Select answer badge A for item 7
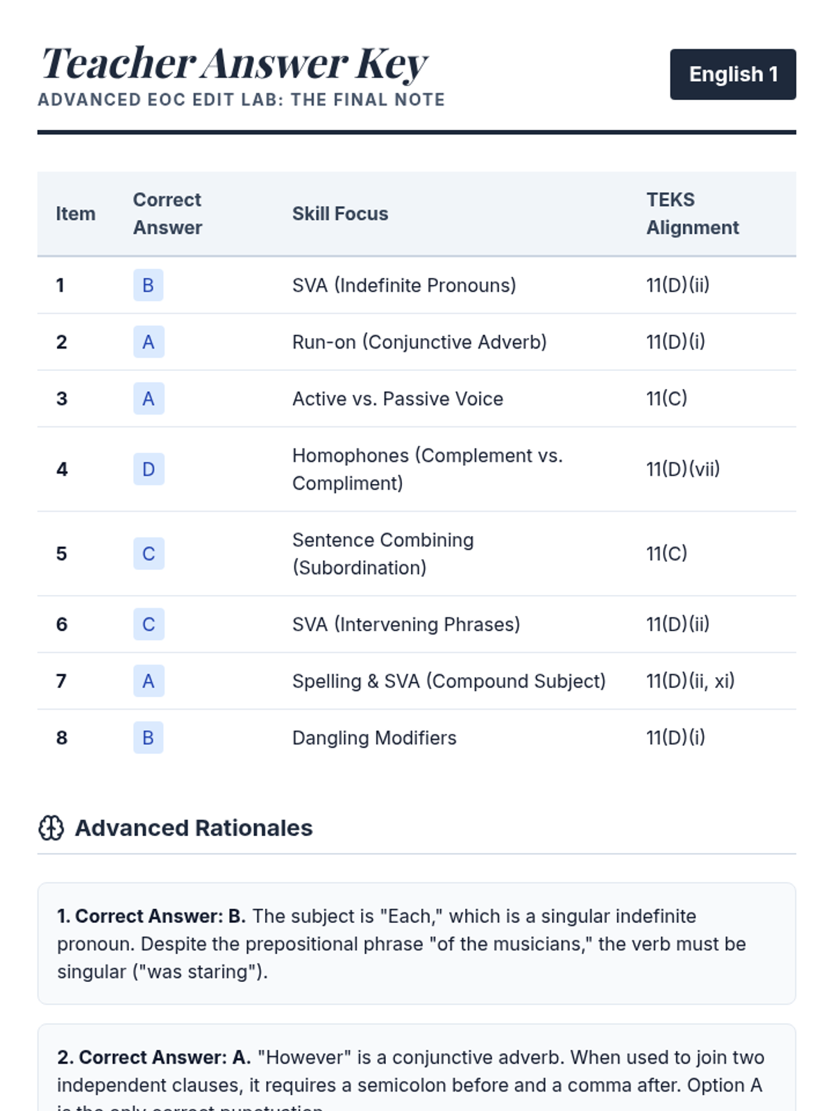 pyautogui.click(x=149, y=681)
